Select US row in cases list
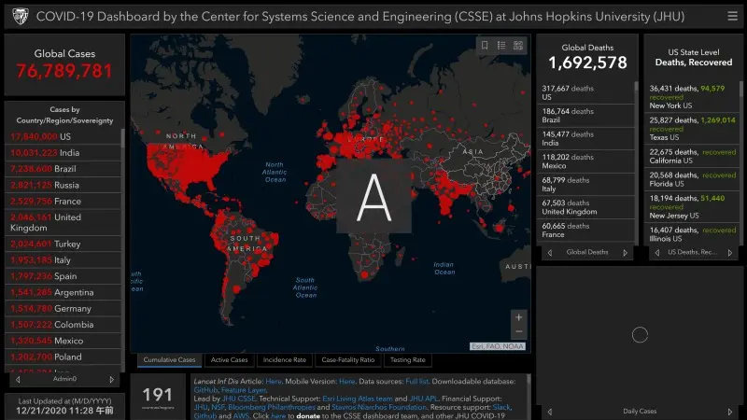747x420 pixels. 63,136
